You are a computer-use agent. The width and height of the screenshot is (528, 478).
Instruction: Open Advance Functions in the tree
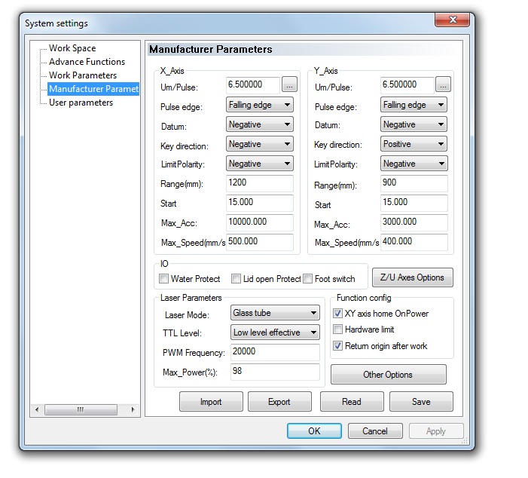click(87, 62)
